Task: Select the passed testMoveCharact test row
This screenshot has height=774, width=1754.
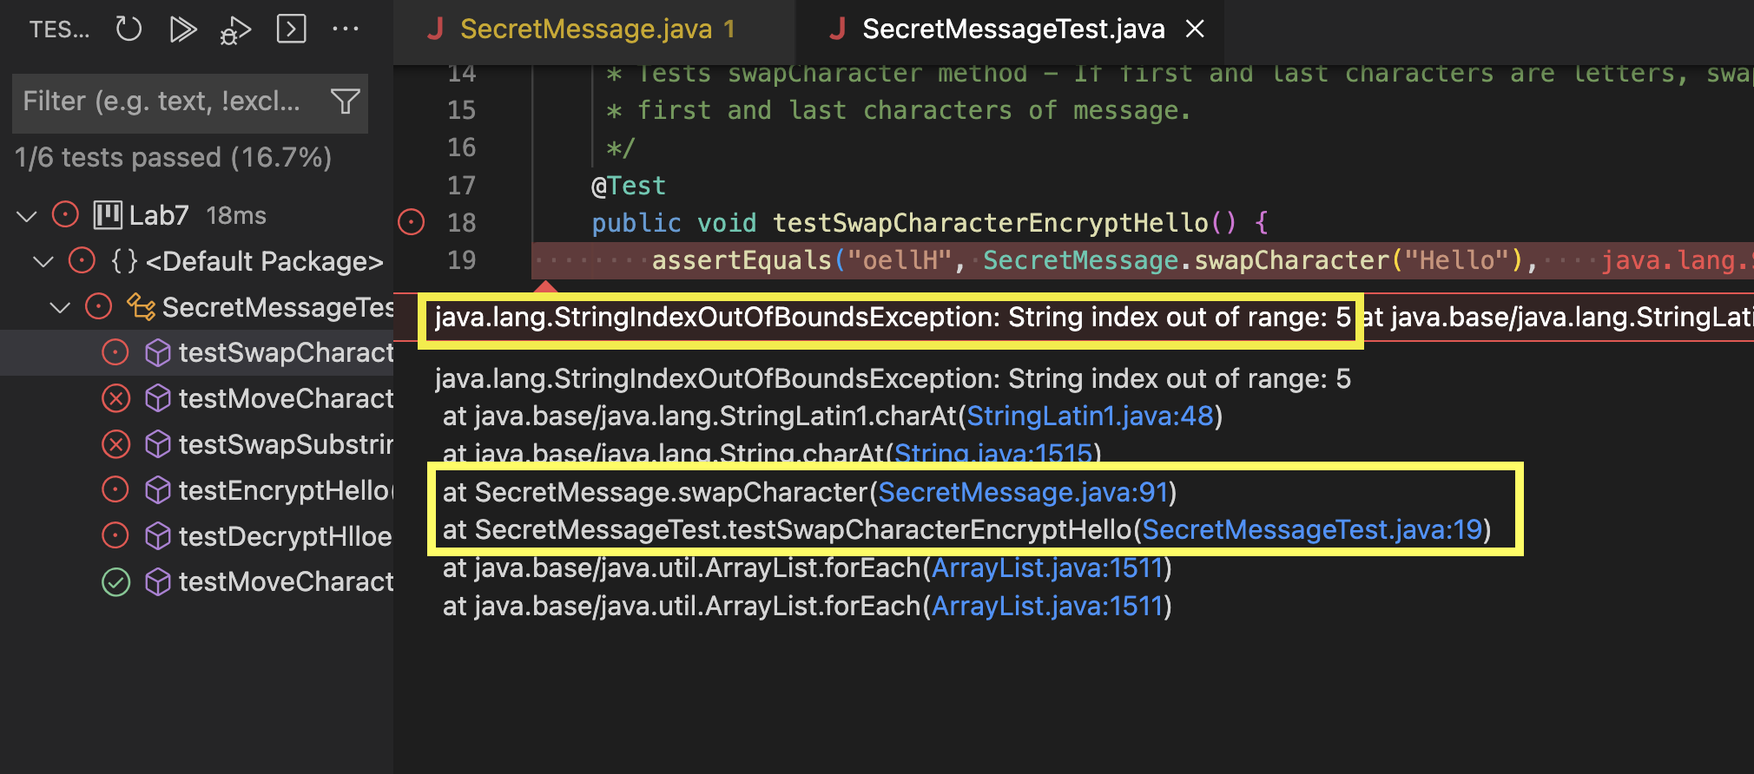Action: tap(196, 581)
